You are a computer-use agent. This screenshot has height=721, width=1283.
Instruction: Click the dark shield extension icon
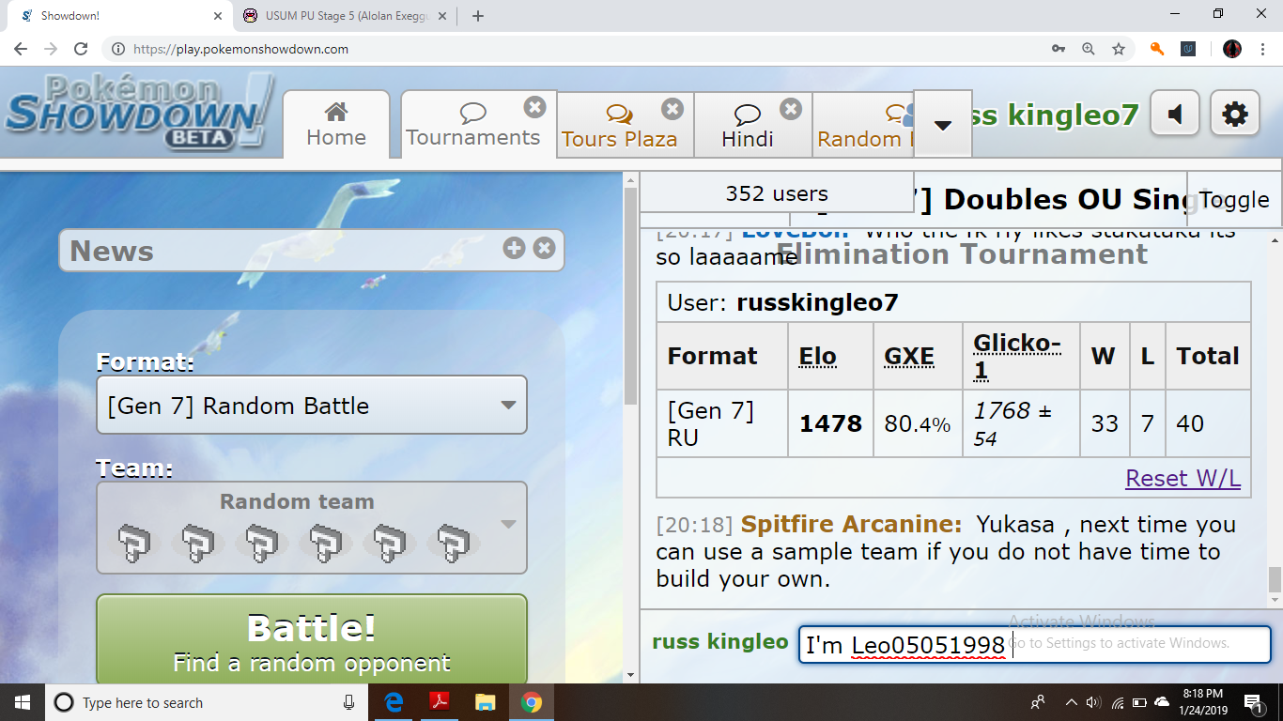1188,49
